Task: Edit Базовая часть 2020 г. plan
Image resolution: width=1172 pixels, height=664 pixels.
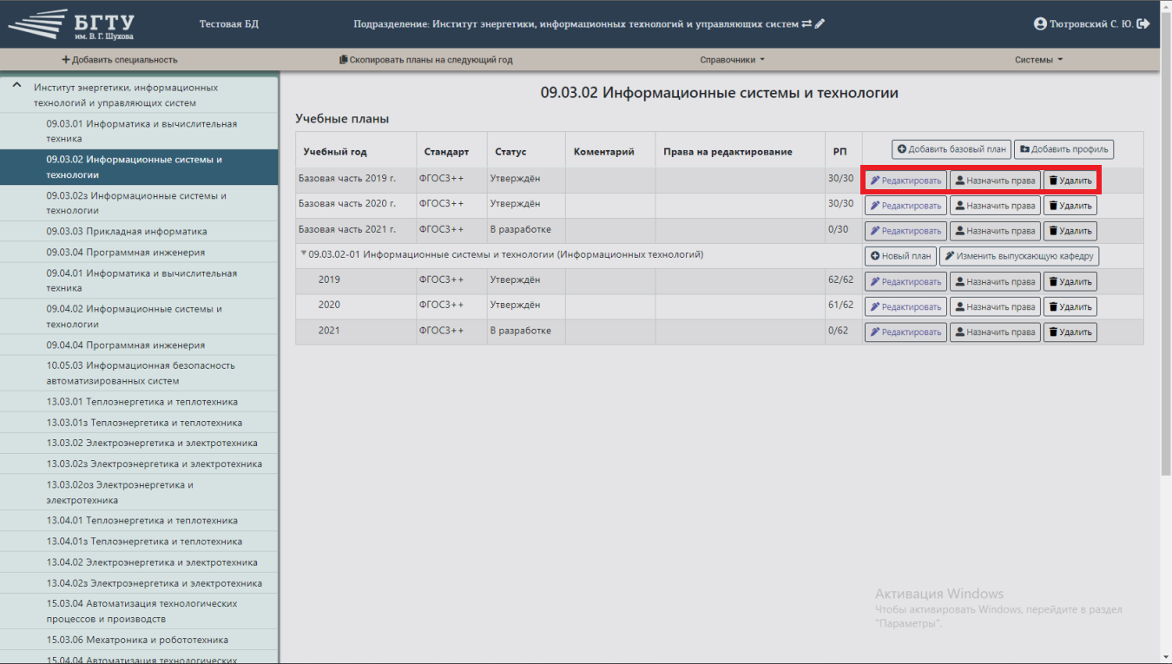Action: pos(905,206)
